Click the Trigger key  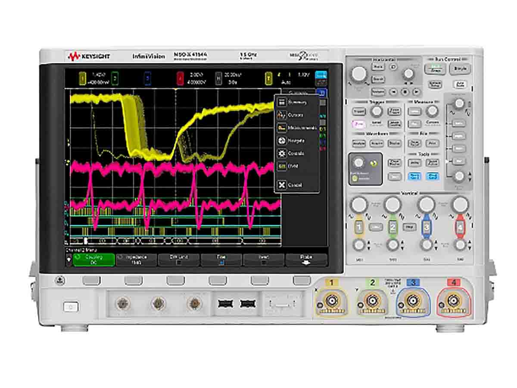(x=358, y=112)
